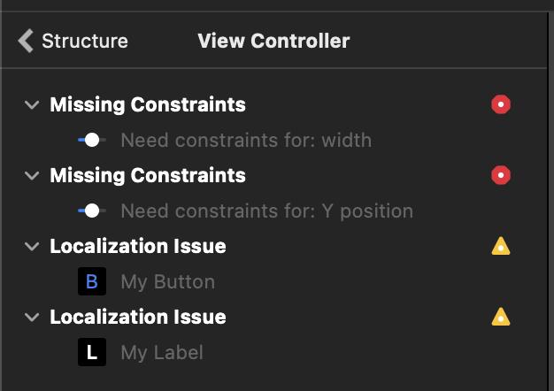Collapse the Missing Constraints group for width
This screenshot has height=391, width=554.
[33, 105]
